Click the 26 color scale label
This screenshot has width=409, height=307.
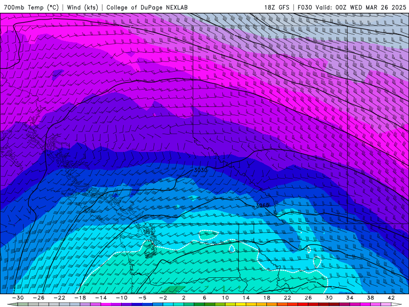[x=308, y=298]
